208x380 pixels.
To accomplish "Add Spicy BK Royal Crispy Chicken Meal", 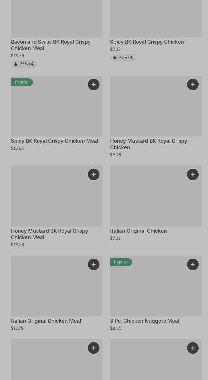I will pyautogui.click(x=94, y=84).
